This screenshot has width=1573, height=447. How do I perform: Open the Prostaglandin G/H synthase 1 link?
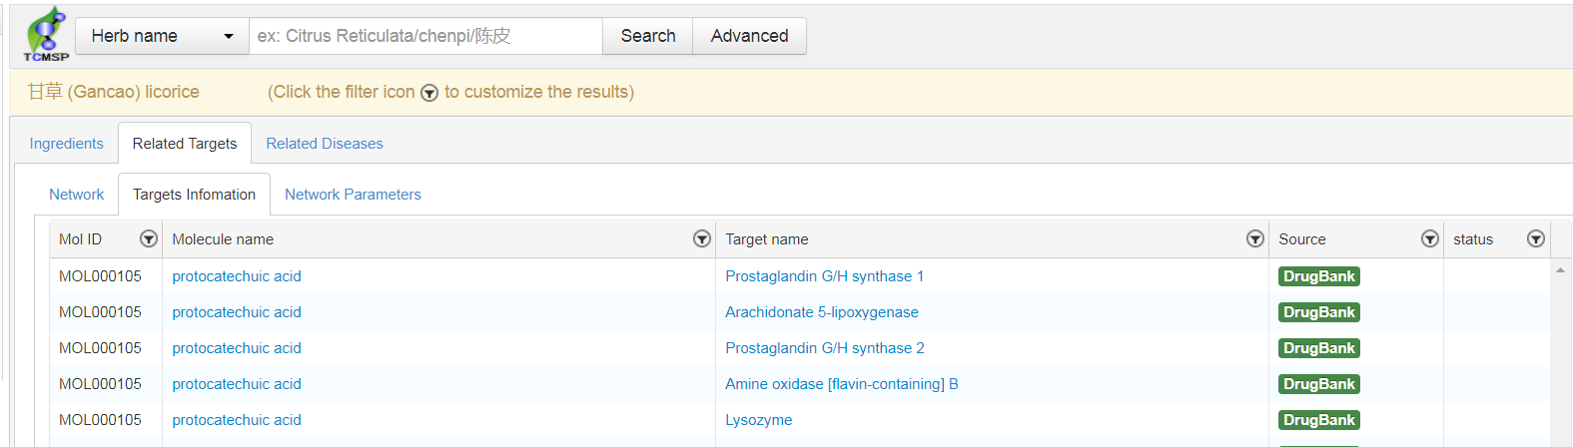824,276
